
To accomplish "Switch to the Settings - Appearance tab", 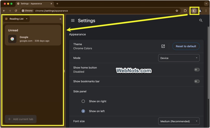I will tap(34, 4).
